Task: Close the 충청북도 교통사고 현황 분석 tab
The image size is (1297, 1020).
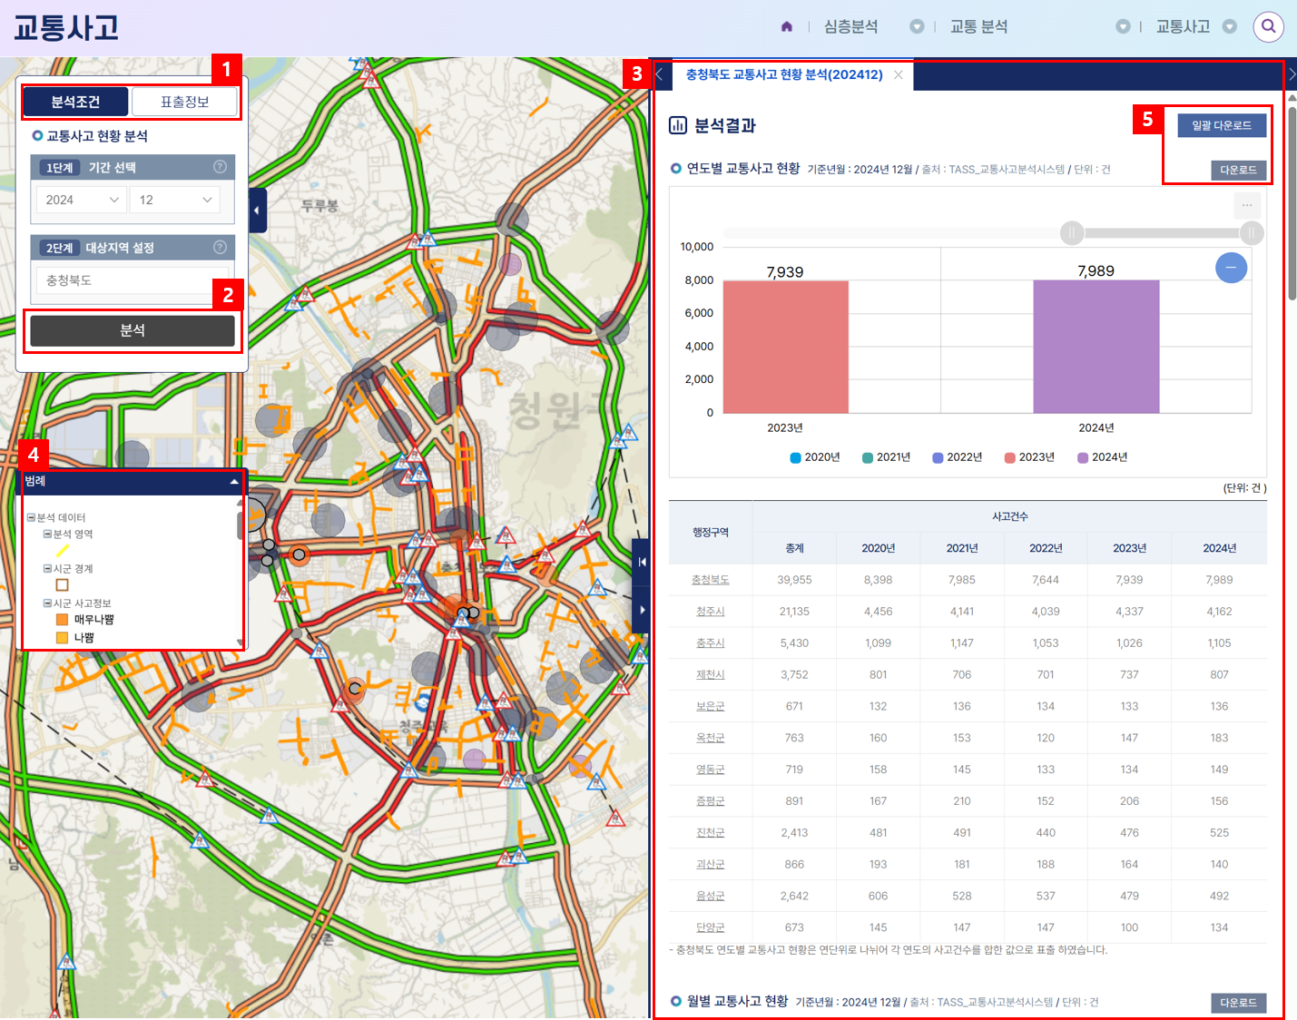Action: click(x=898, y=74)
